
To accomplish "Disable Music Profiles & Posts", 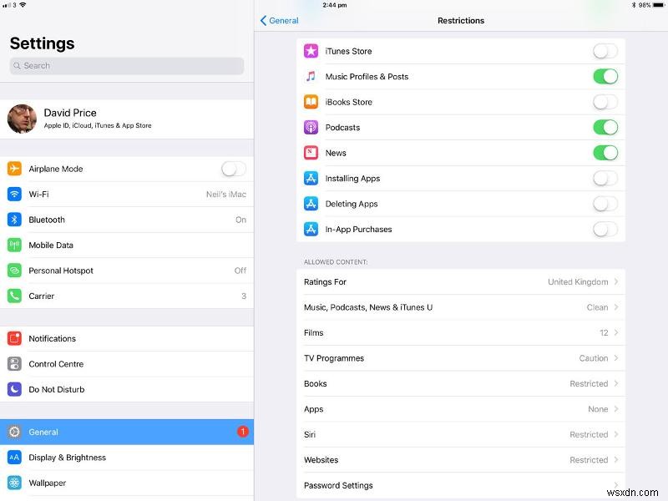I will point(605,76).
